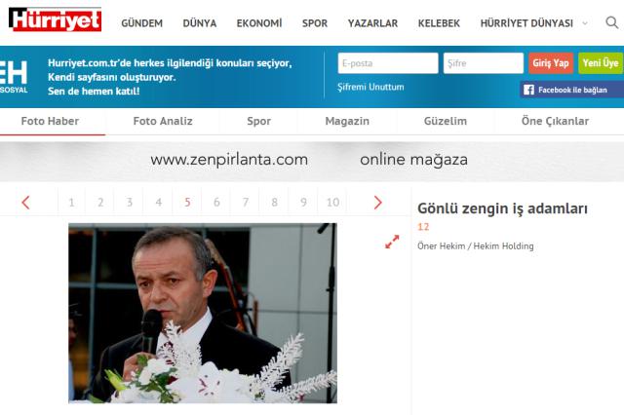This screenshot has height=415, width=624.
Task: Switch to the Magazin tab
Action: (347, 121)
